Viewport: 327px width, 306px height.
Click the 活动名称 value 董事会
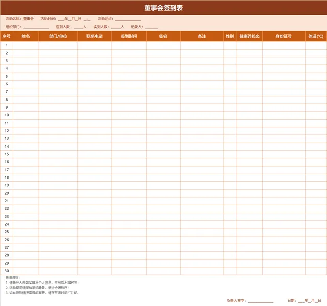click(29, 19)
